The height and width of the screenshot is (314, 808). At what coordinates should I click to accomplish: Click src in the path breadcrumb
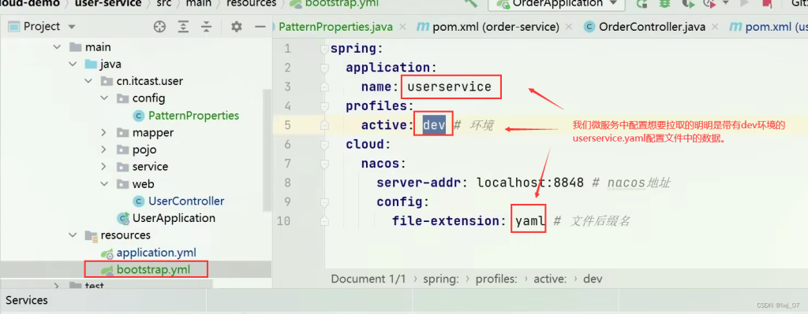[164, 3]
